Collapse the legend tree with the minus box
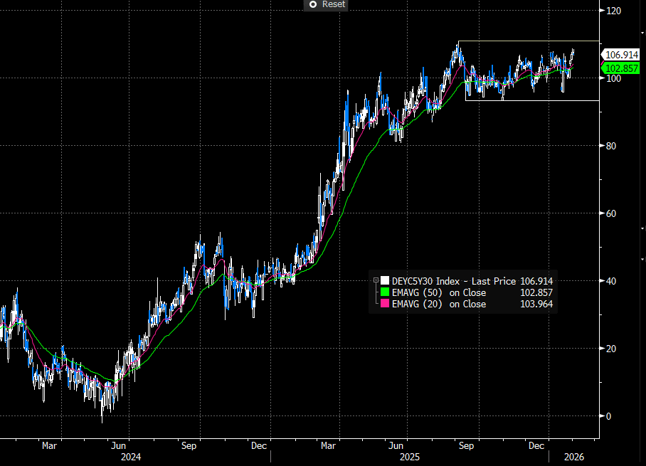Screen dimensions: 646x466 376,281
